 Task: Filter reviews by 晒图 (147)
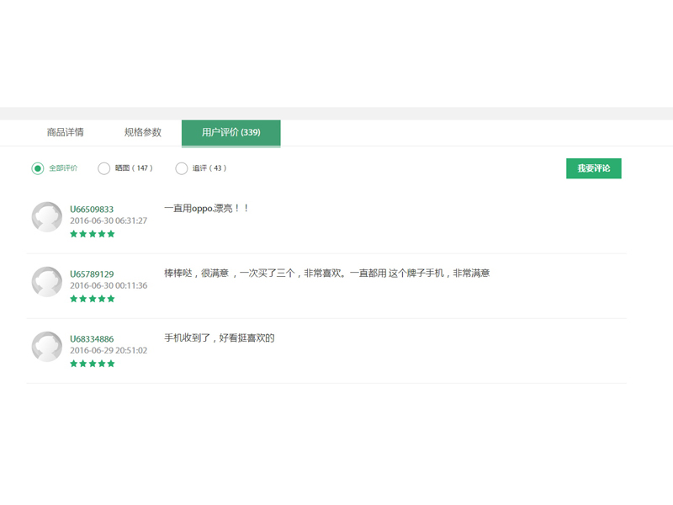103,168
